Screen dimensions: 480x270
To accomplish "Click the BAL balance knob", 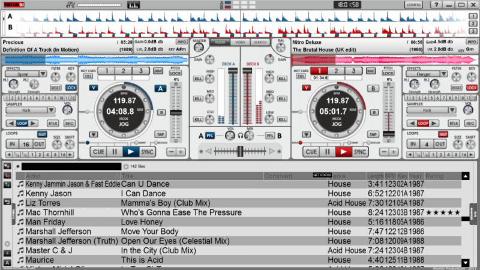I will [x=281, y=47].
